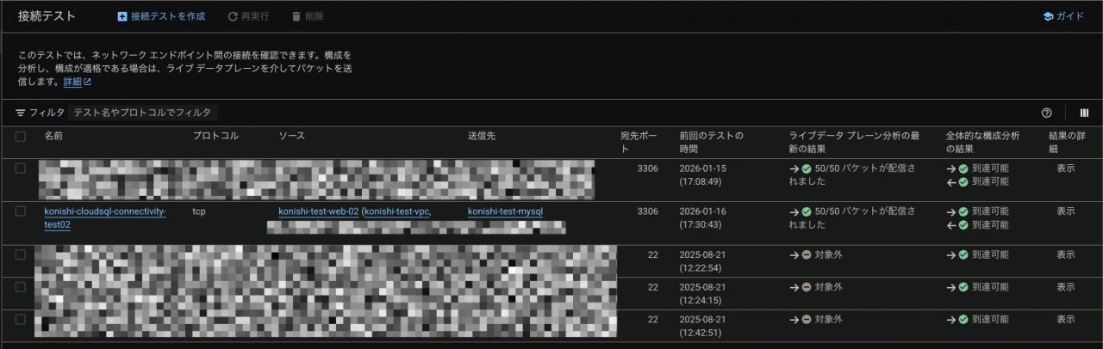This screenshot has width=1103, height=349.
Task: Select the checkbox for the 12:22:54 test row
Action: (21, 254)
